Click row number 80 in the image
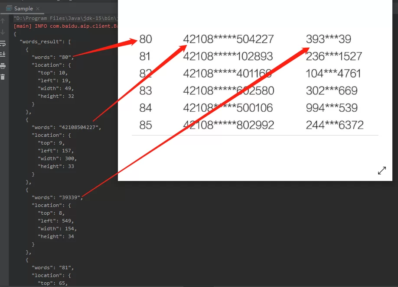This screenshot has width=398, height=287. click(145, 39)
